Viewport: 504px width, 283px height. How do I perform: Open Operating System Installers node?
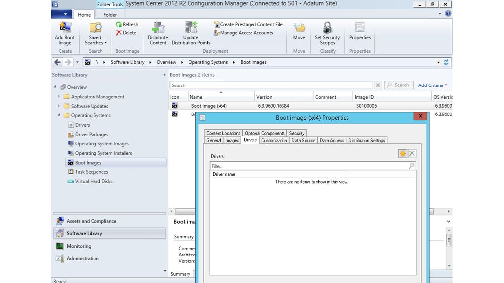pos(103,153)
